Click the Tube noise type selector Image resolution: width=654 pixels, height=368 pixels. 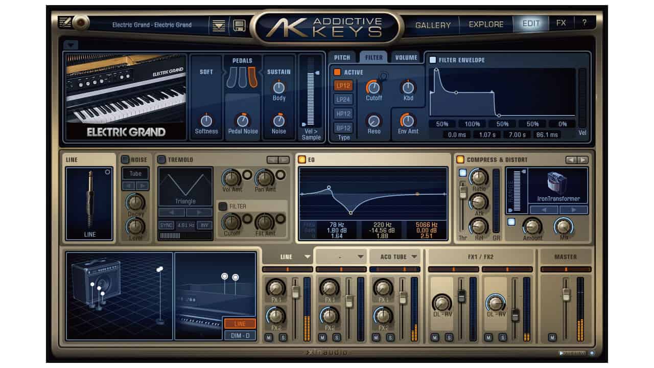(x=135, y=174)
